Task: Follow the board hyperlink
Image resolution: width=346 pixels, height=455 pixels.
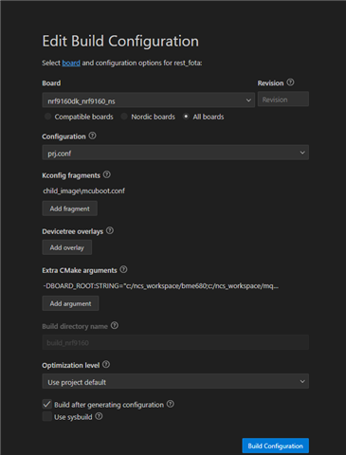Action: pos(71,63)
